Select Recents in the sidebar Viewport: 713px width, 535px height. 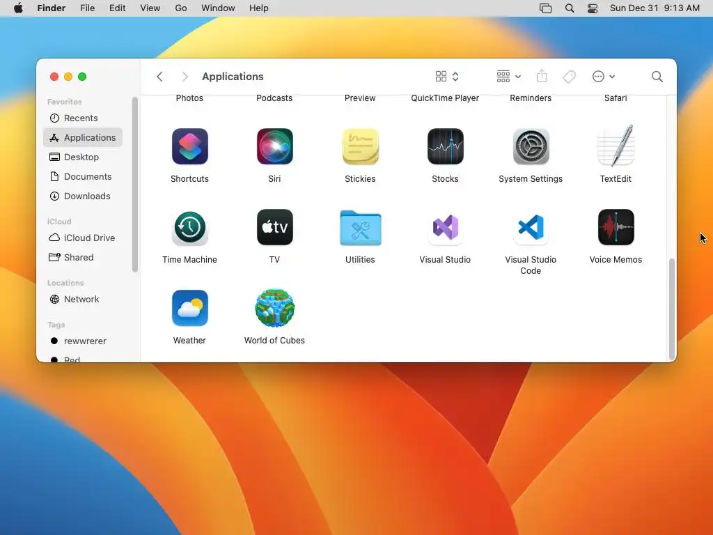pos(83,118)
